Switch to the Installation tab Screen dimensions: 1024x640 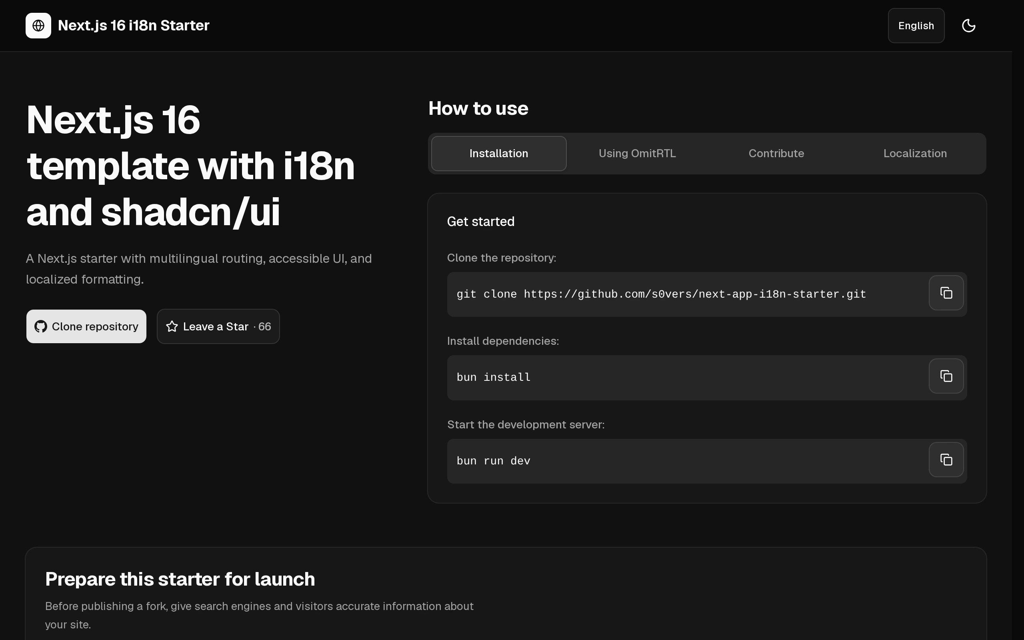(x=499, y=153)
